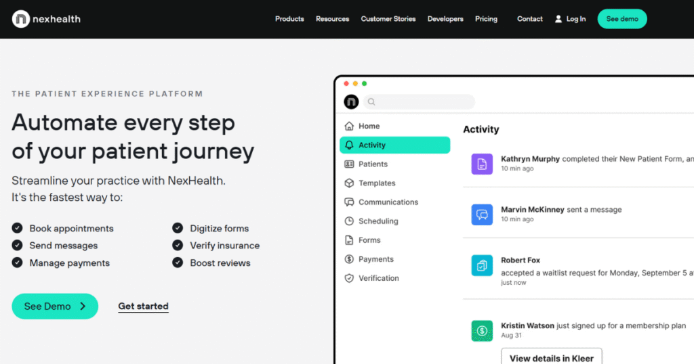
Task: Click the user profile icon beside Log In
Action: [x=558, y=19]
